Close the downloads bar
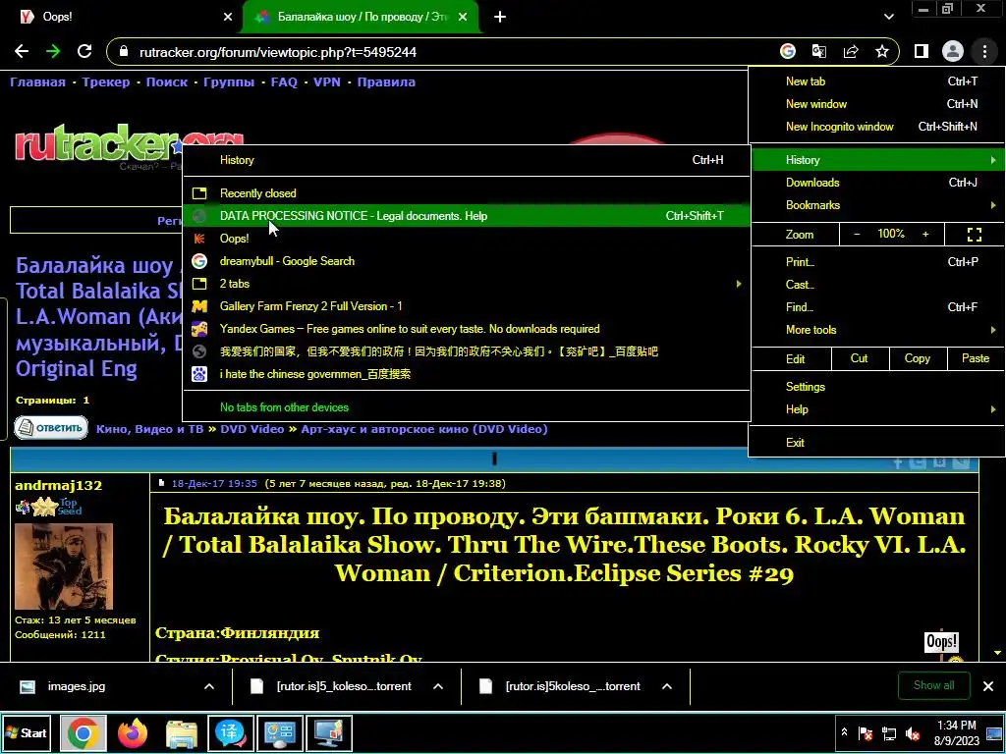Image resolution: width=1006 pixels, height=754 pixels. point(988,686)
